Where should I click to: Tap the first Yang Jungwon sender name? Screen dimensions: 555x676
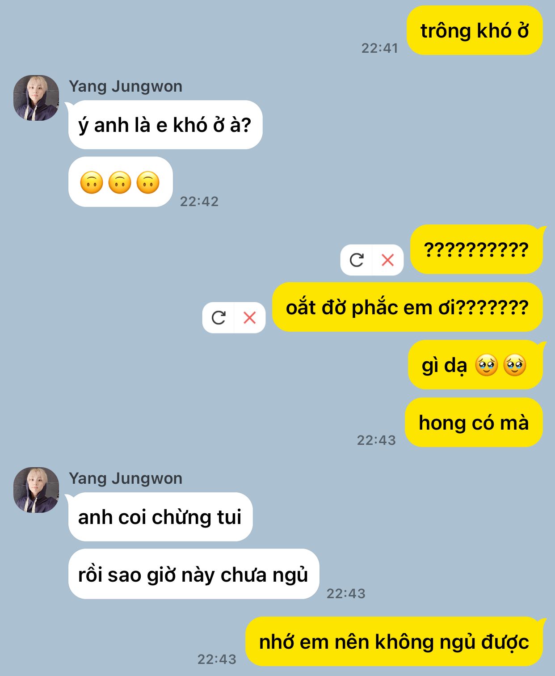point(126,86)
